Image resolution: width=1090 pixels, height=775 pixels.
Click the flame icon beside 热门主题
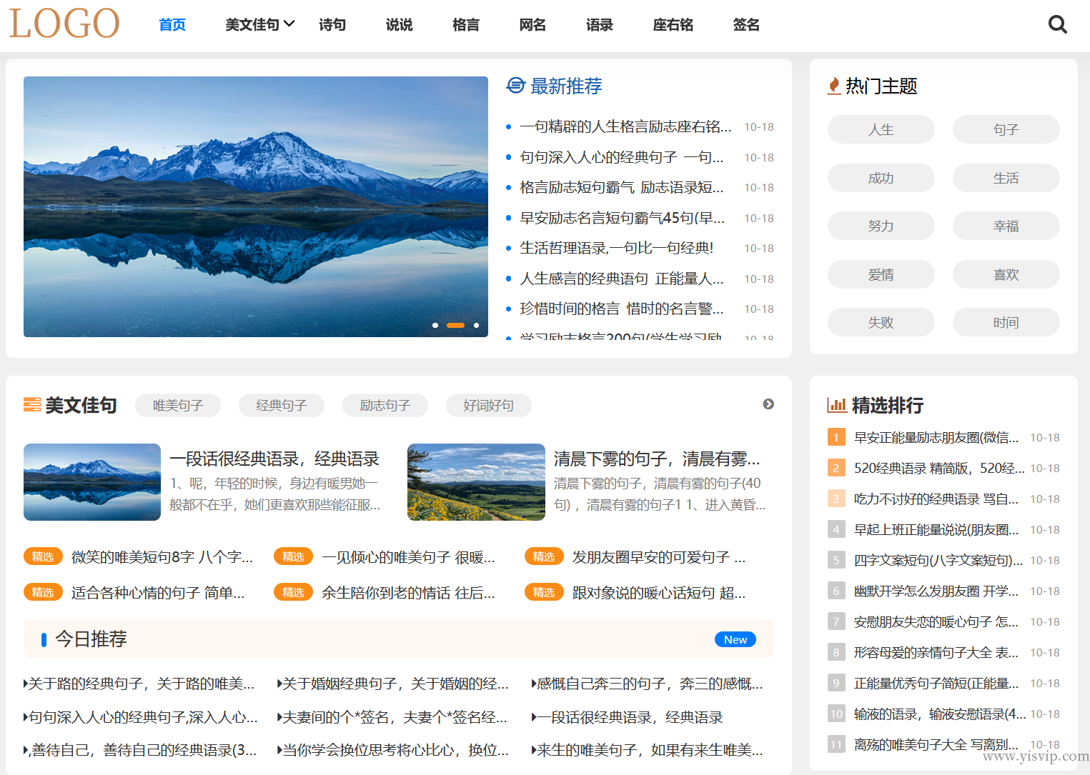pyautogui.click(x=833, y=86)
